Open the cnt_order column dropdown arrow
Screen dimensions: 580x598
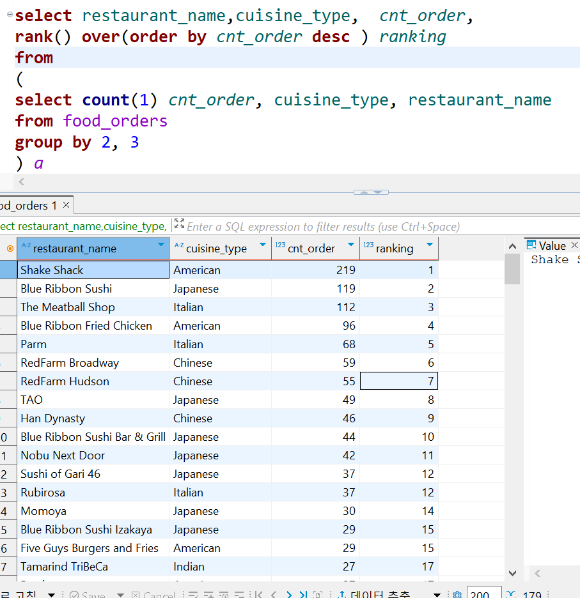[x=351, y=245]
